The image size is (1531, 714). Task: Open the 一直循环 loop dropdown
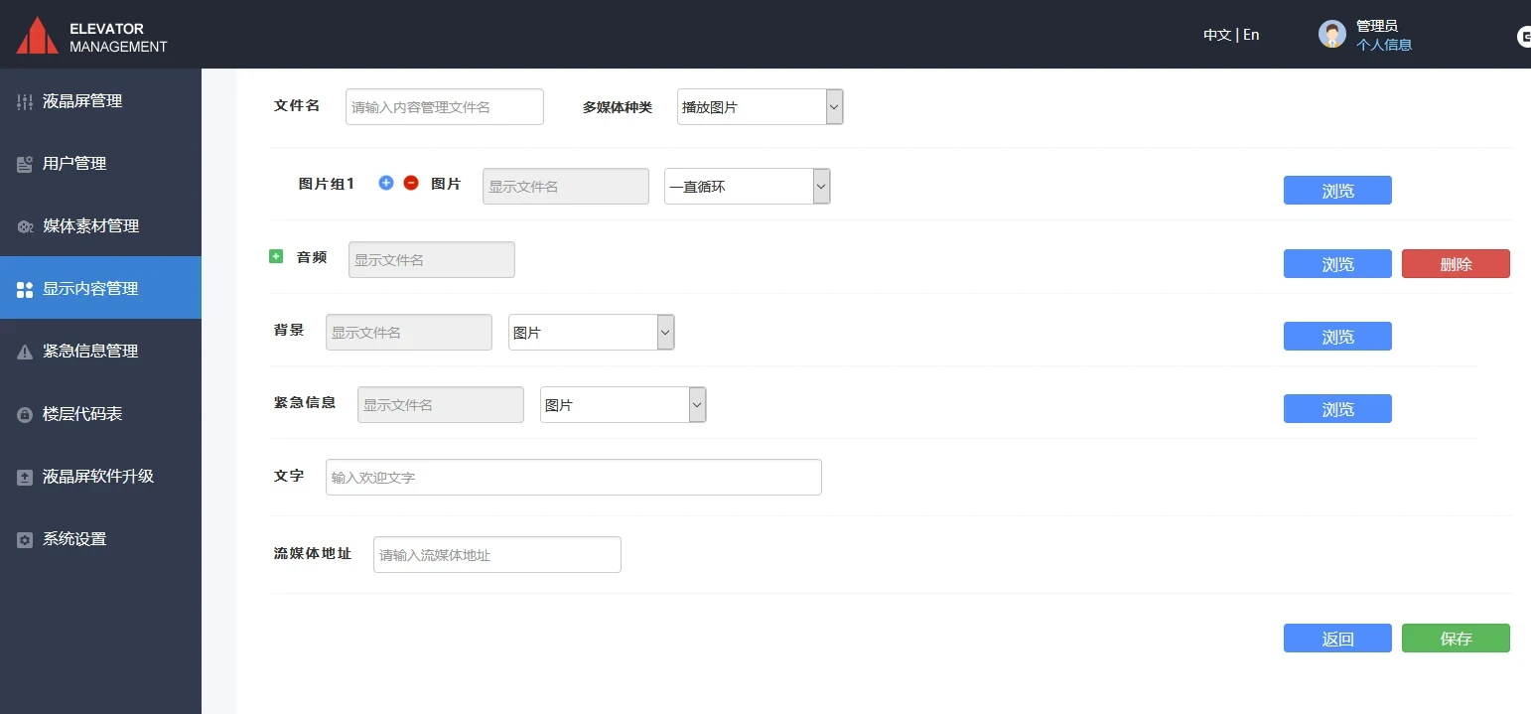(x=748, y=186)
